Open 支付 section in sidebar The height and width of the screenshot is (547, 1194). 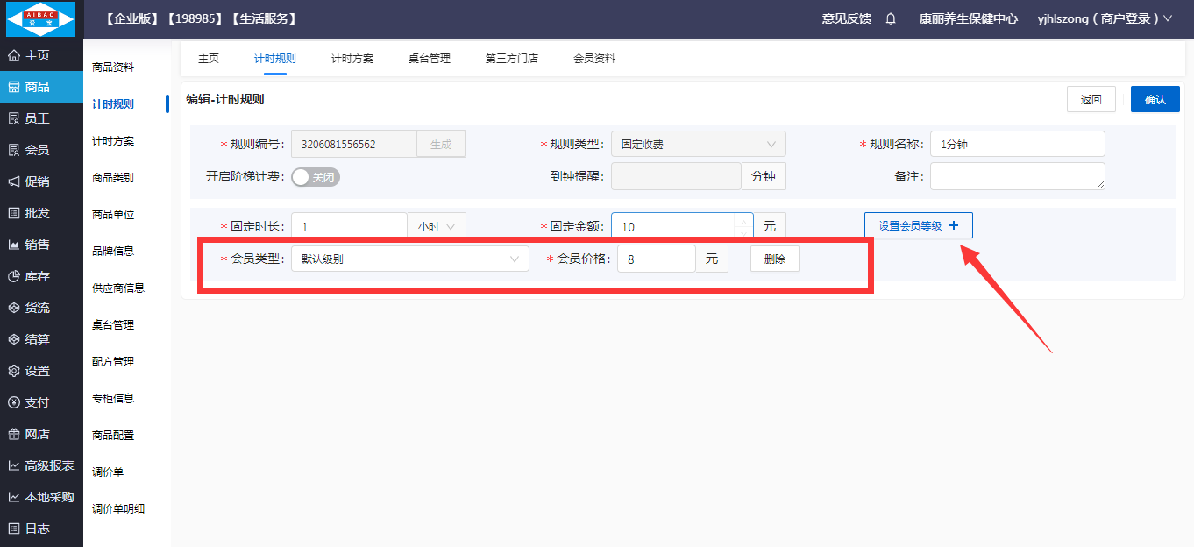coord(41,402)
